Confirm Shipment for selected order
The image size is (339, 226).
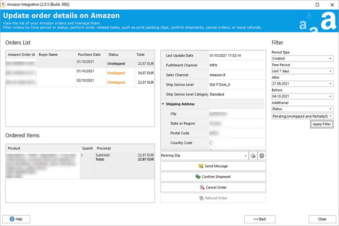click(213, 177)
